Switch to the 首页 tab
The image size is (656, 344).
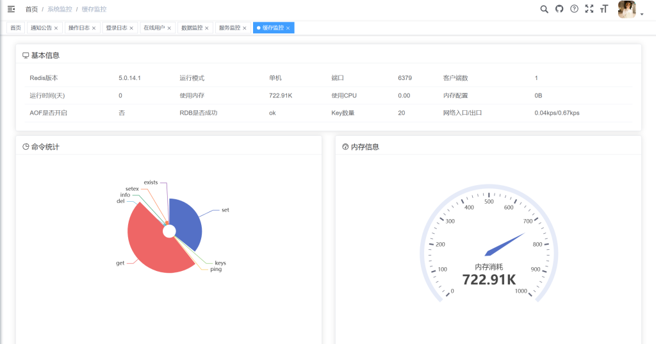pyautogui.click(x=15, y=28)
